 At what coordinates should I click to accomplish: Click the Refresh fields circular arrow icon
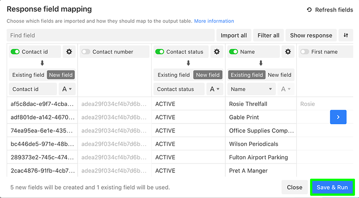pos(309,9)
